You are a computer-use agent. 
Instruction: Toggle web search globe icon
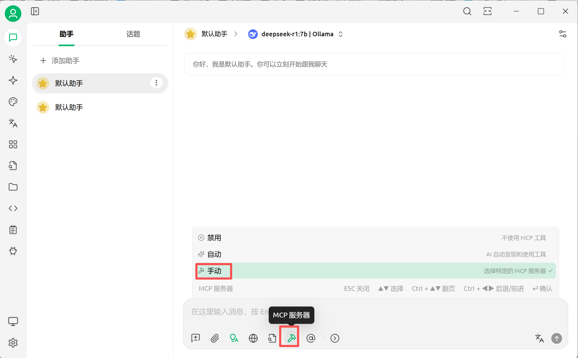pyautogui.click(x=253, y=338)
